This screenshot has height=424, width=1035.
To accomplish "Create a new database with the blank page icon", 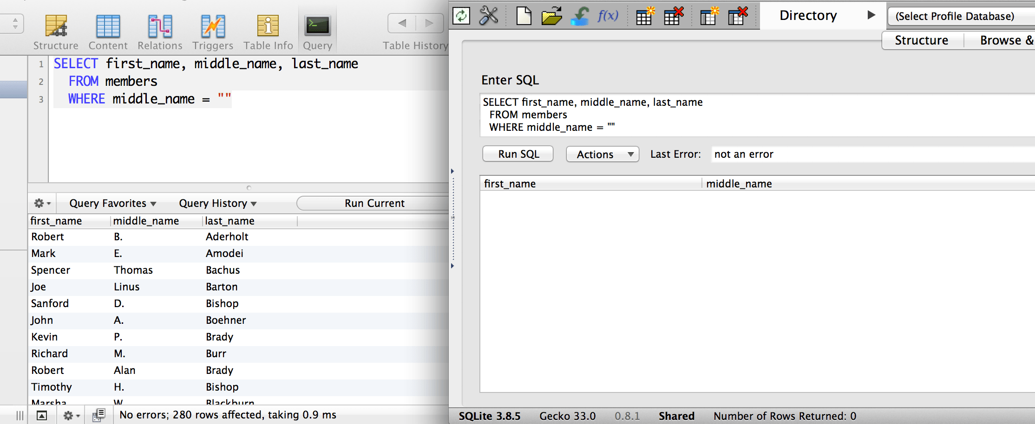I will (524, 16).
